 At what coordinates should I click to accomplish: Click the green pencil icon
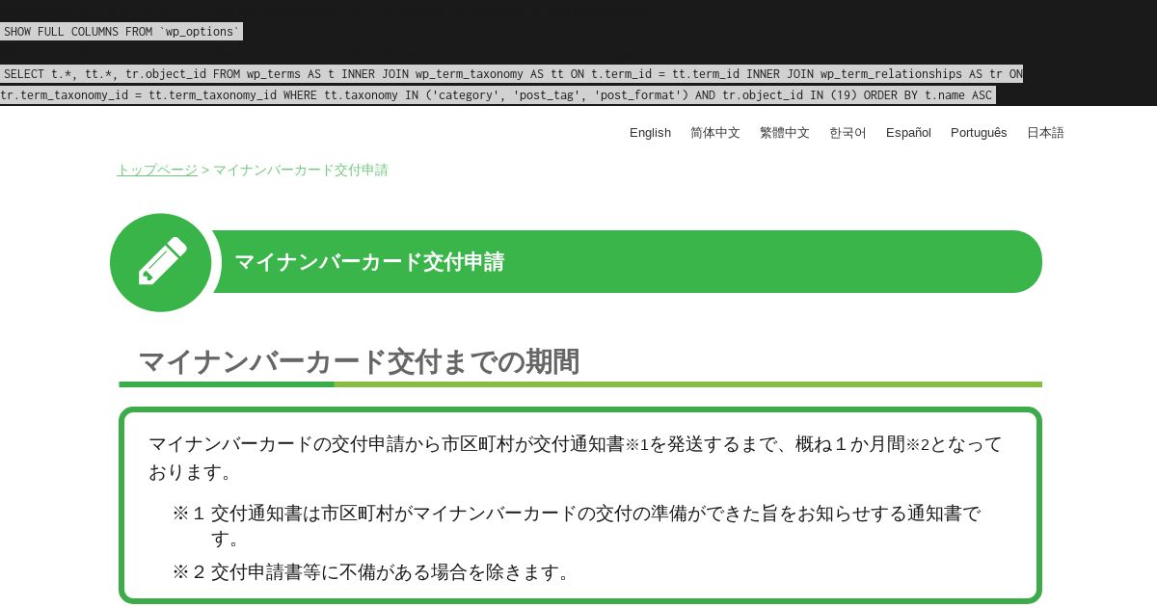pos(161,262)
